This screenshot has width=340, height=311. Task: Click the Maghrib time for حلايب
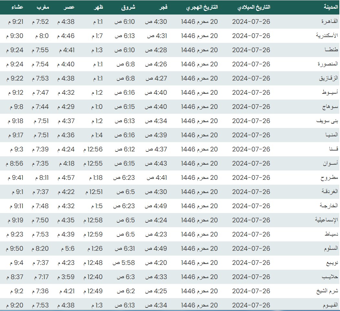(x=40, y=277)
